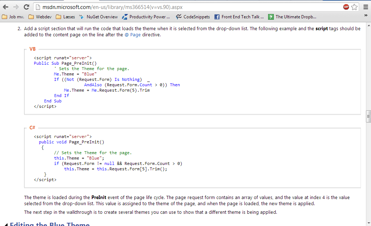
Task: Open the Chrome hamburger menu
Action: [366, 7]
